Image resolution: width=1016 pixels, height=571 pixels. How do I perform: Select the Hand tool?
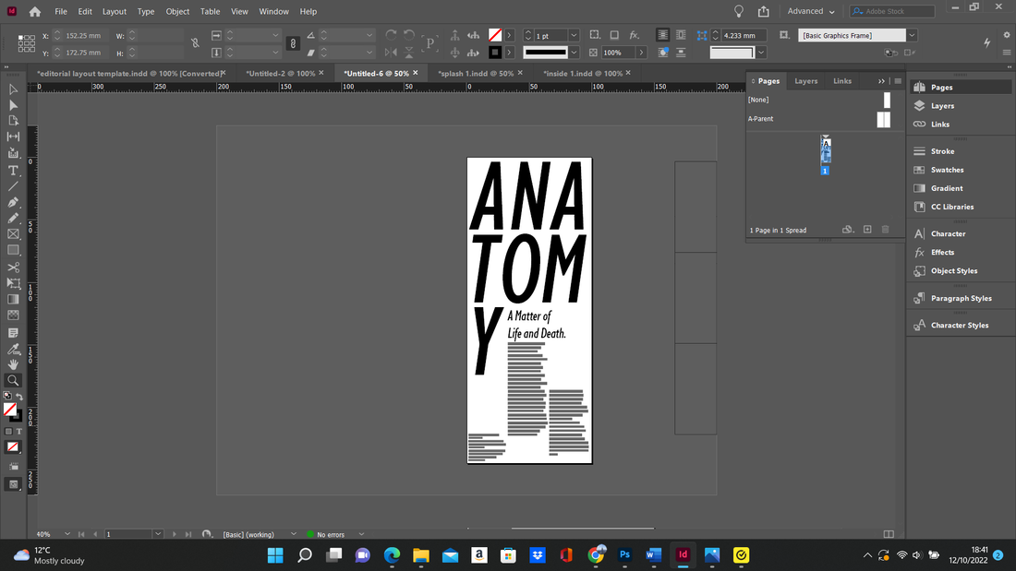point(13,364)
